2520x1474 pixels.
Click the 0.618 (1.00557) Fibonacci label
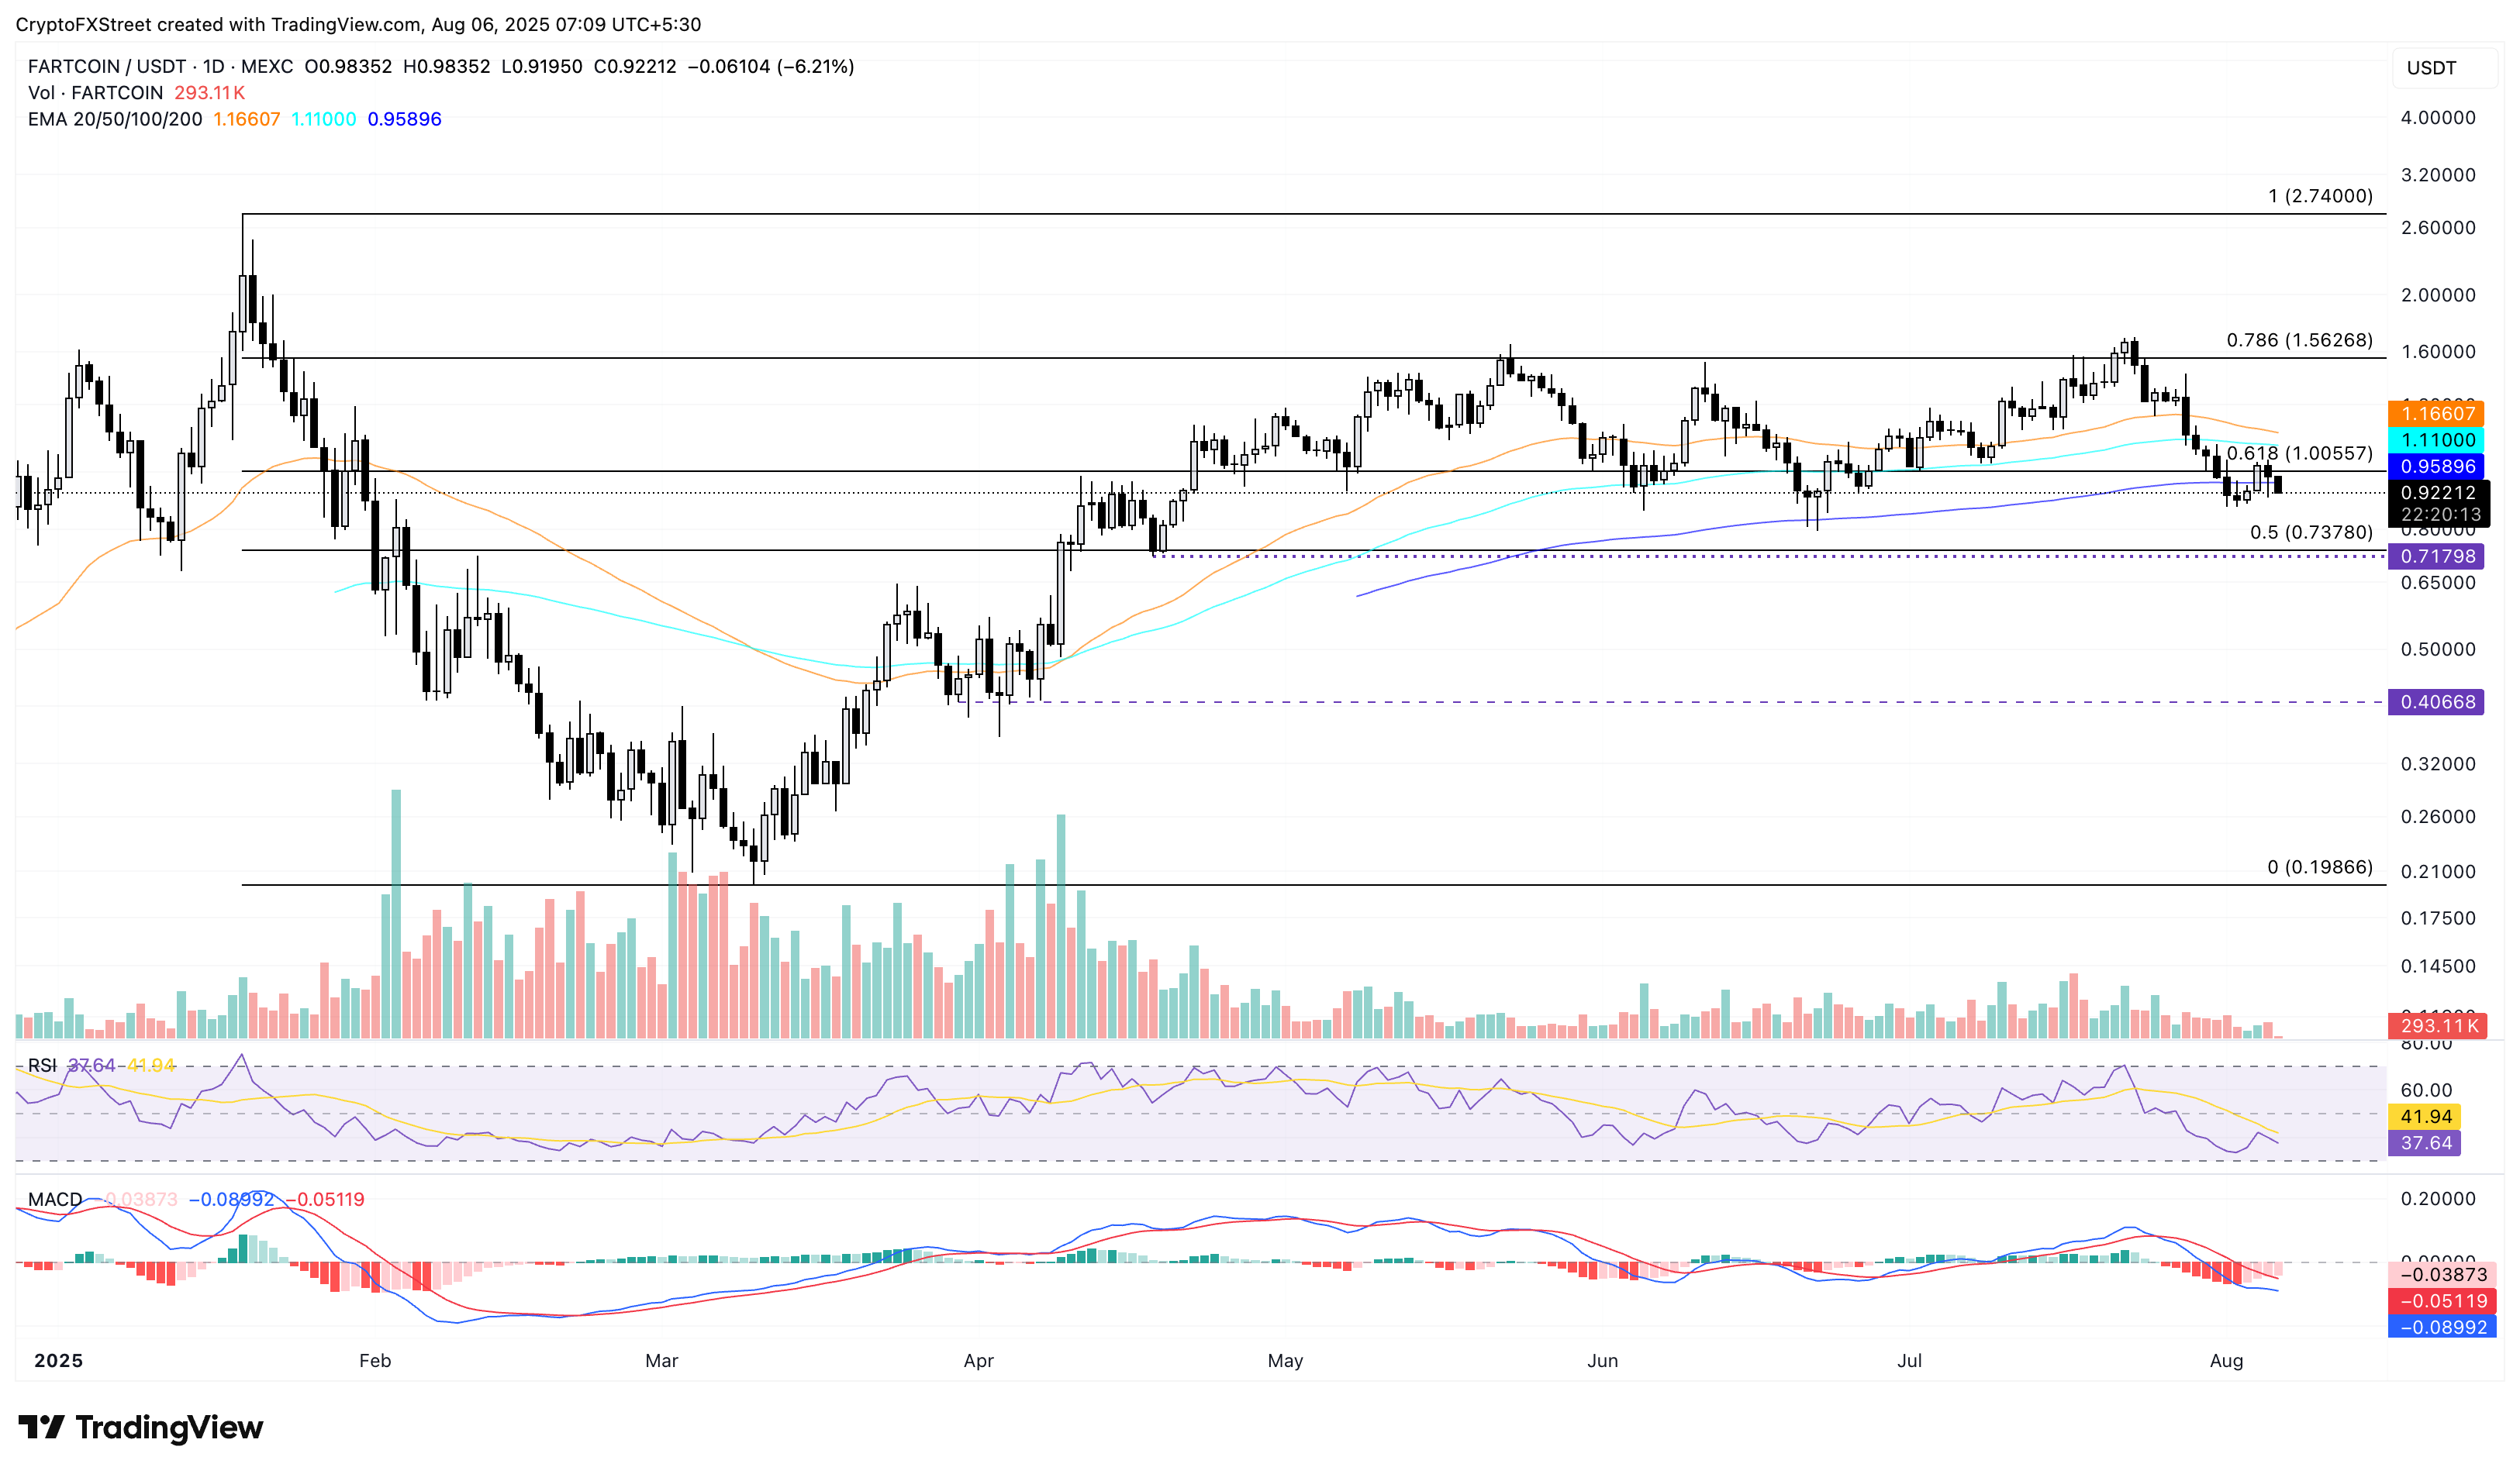tap(2299, 453)
